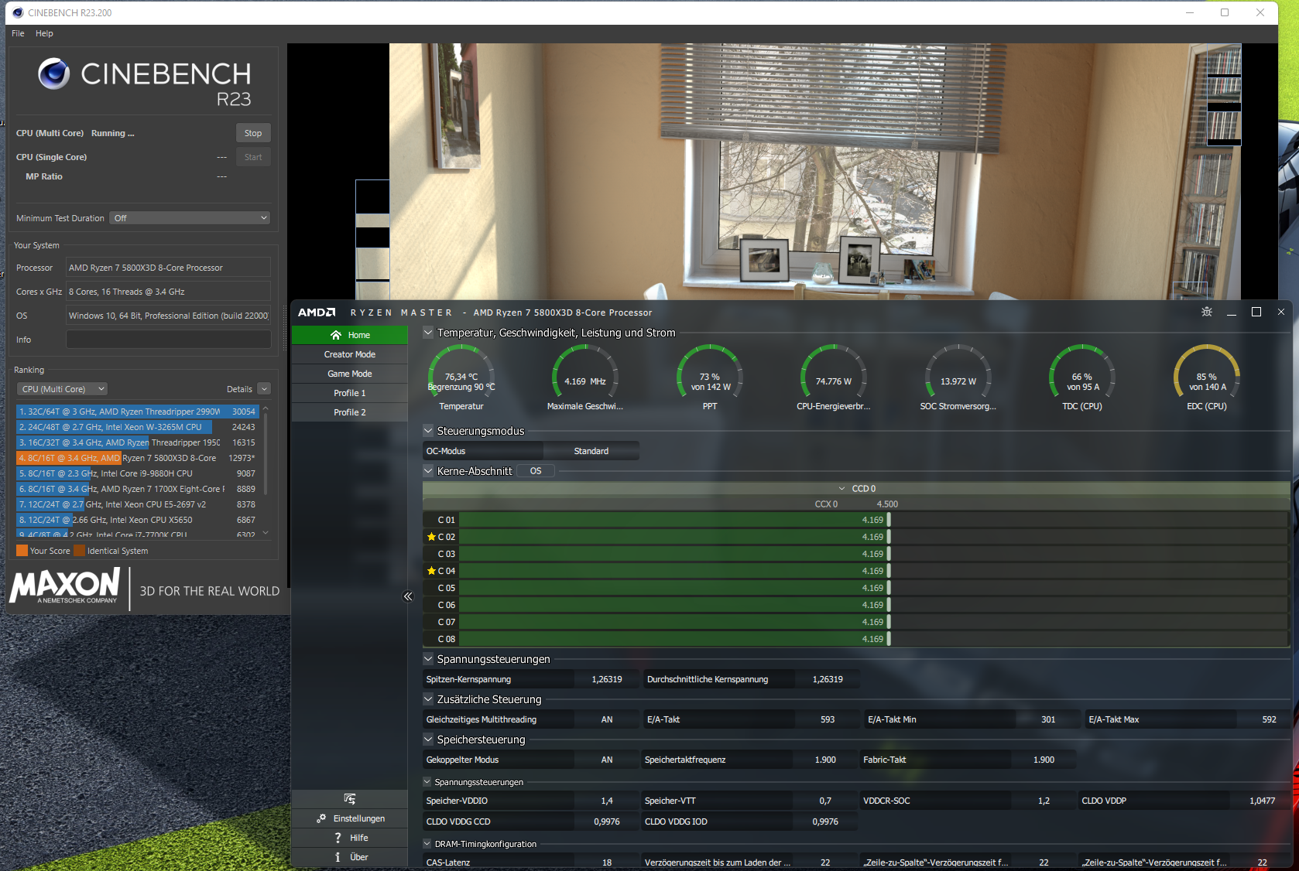Click the Speichertaktfrequenz value 1.900
Screen dimensions: 1299x871
(x=825, y=760)
